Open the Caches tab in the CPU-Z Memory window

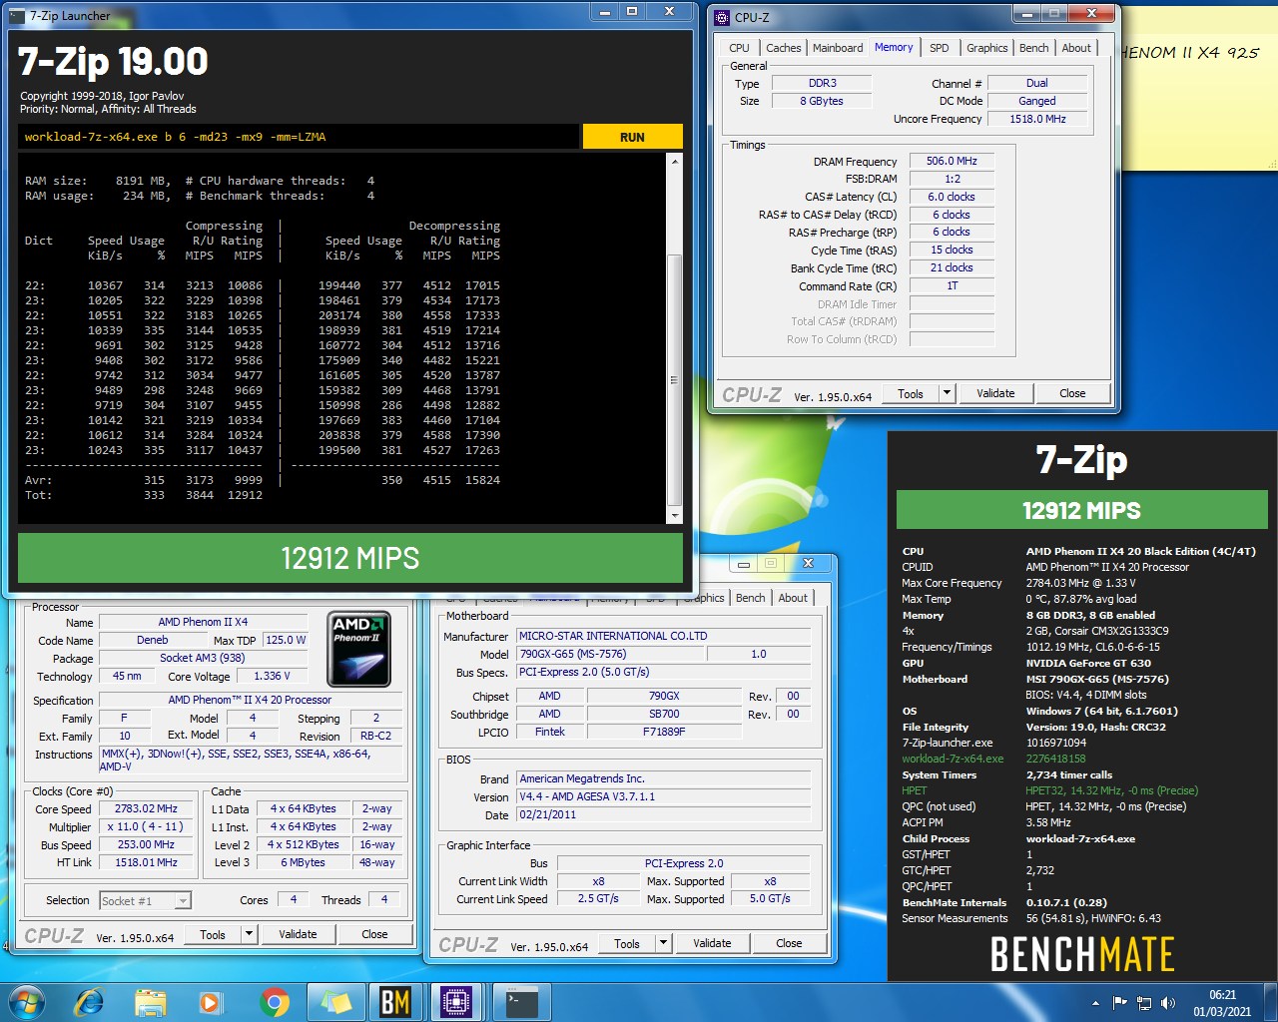click(784, 48)
